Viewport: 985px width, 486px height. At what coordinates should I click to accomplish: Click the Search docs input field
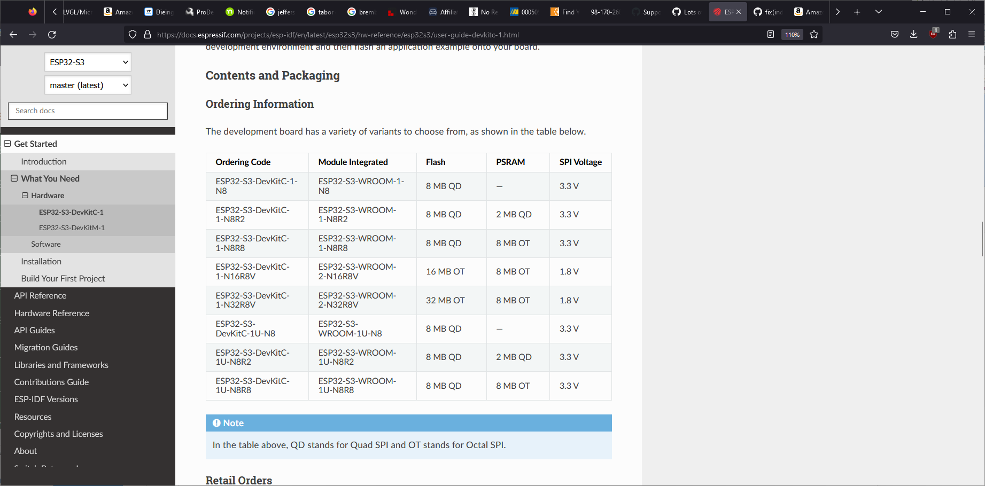88,111
